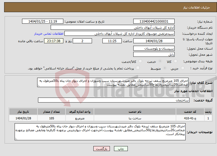The width and height of the screenshot is (217, 156).
Task: Click the واحد اندازه گیری column header
Action: pyautogui.click(x=80, y=112)
